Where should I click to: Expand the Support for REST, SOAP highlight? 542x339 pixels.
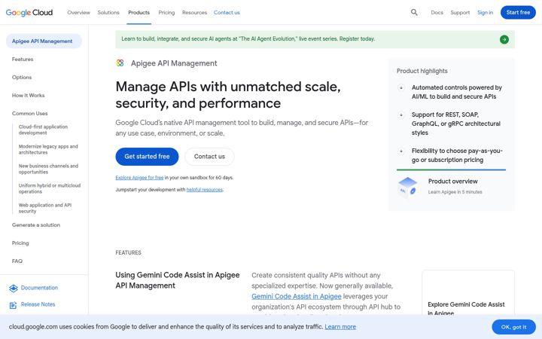pyautogui.click(x=401, y=115)
